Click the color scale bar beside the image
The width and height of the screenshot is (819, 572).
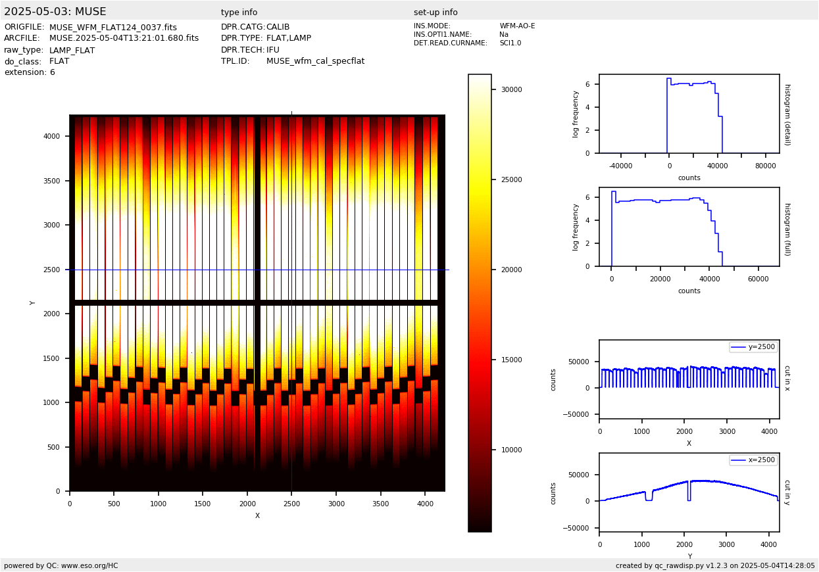[x=480, y=302]
